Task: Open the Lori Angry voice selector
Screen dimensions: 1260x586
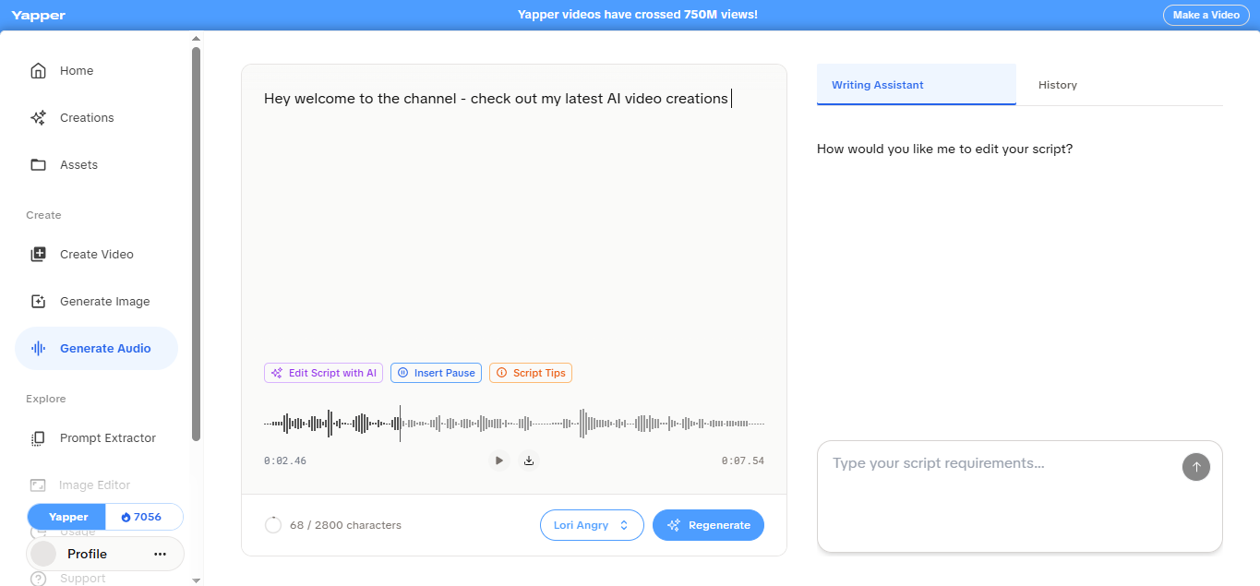Action: click(x=592, y=524)
